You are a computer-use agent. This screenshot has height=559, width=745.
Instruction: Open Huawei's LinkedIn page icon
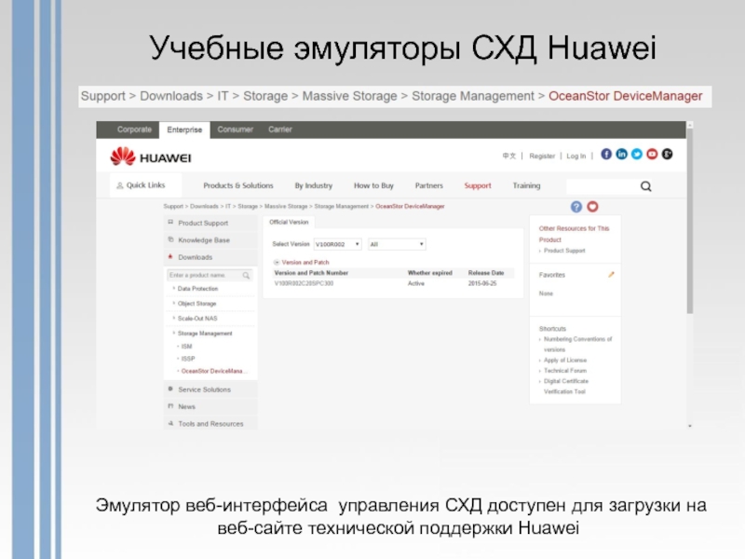pos(621,154)
